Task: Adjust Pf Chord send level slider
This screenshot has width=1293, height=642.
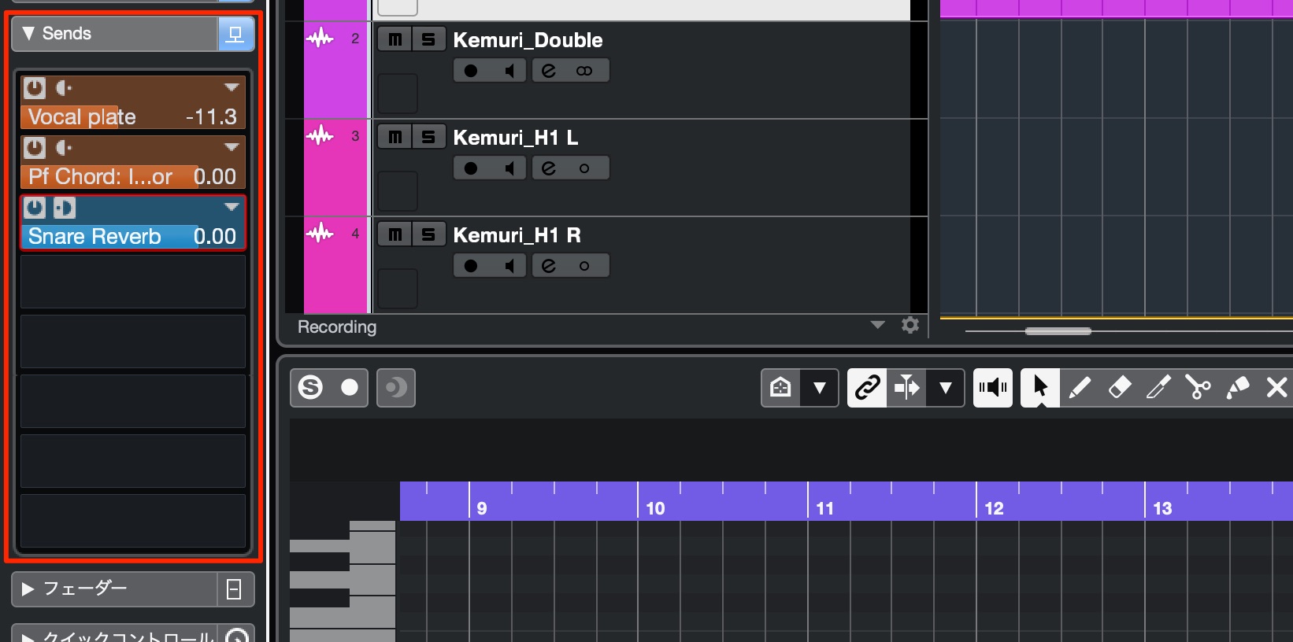Action: pyautogui.click(x=133, y=176)
